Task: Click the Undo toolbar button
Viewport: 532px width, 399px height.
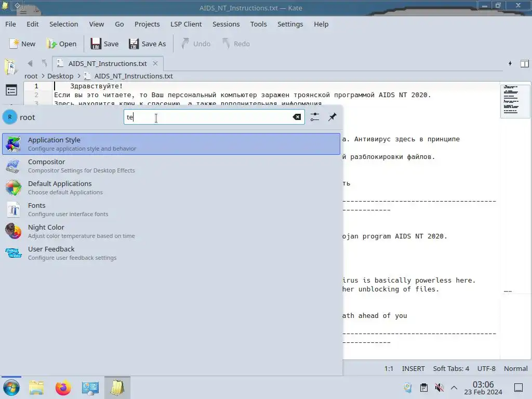Action: coord(196,44)
